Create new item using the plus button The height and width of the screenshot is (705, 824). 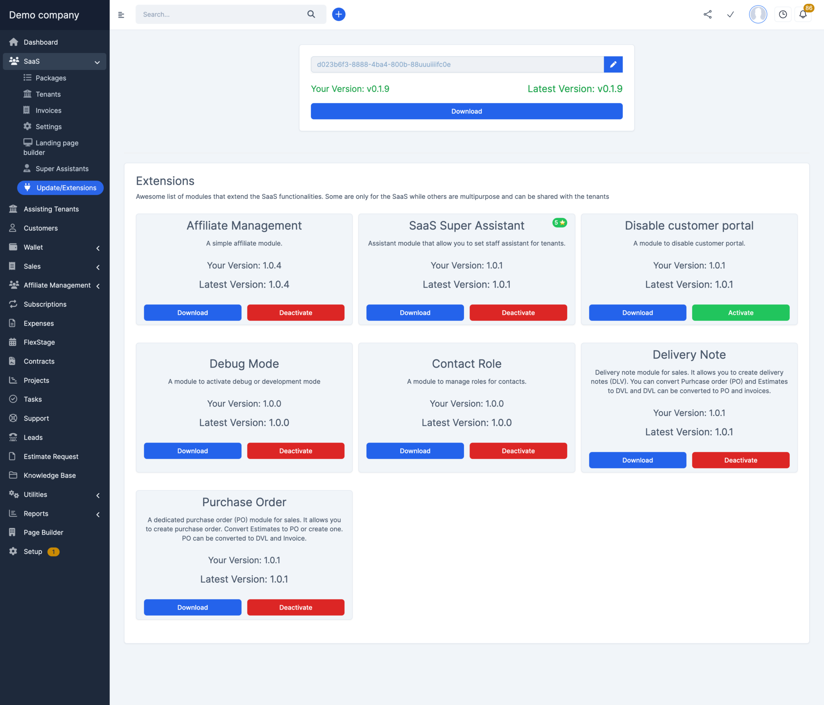[x=338, y=14]
